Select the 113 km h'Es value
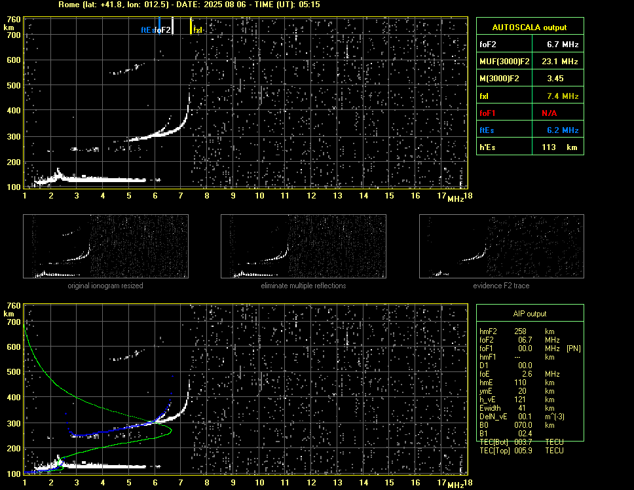Screen dimensions: 634x490 pos(559,147)
